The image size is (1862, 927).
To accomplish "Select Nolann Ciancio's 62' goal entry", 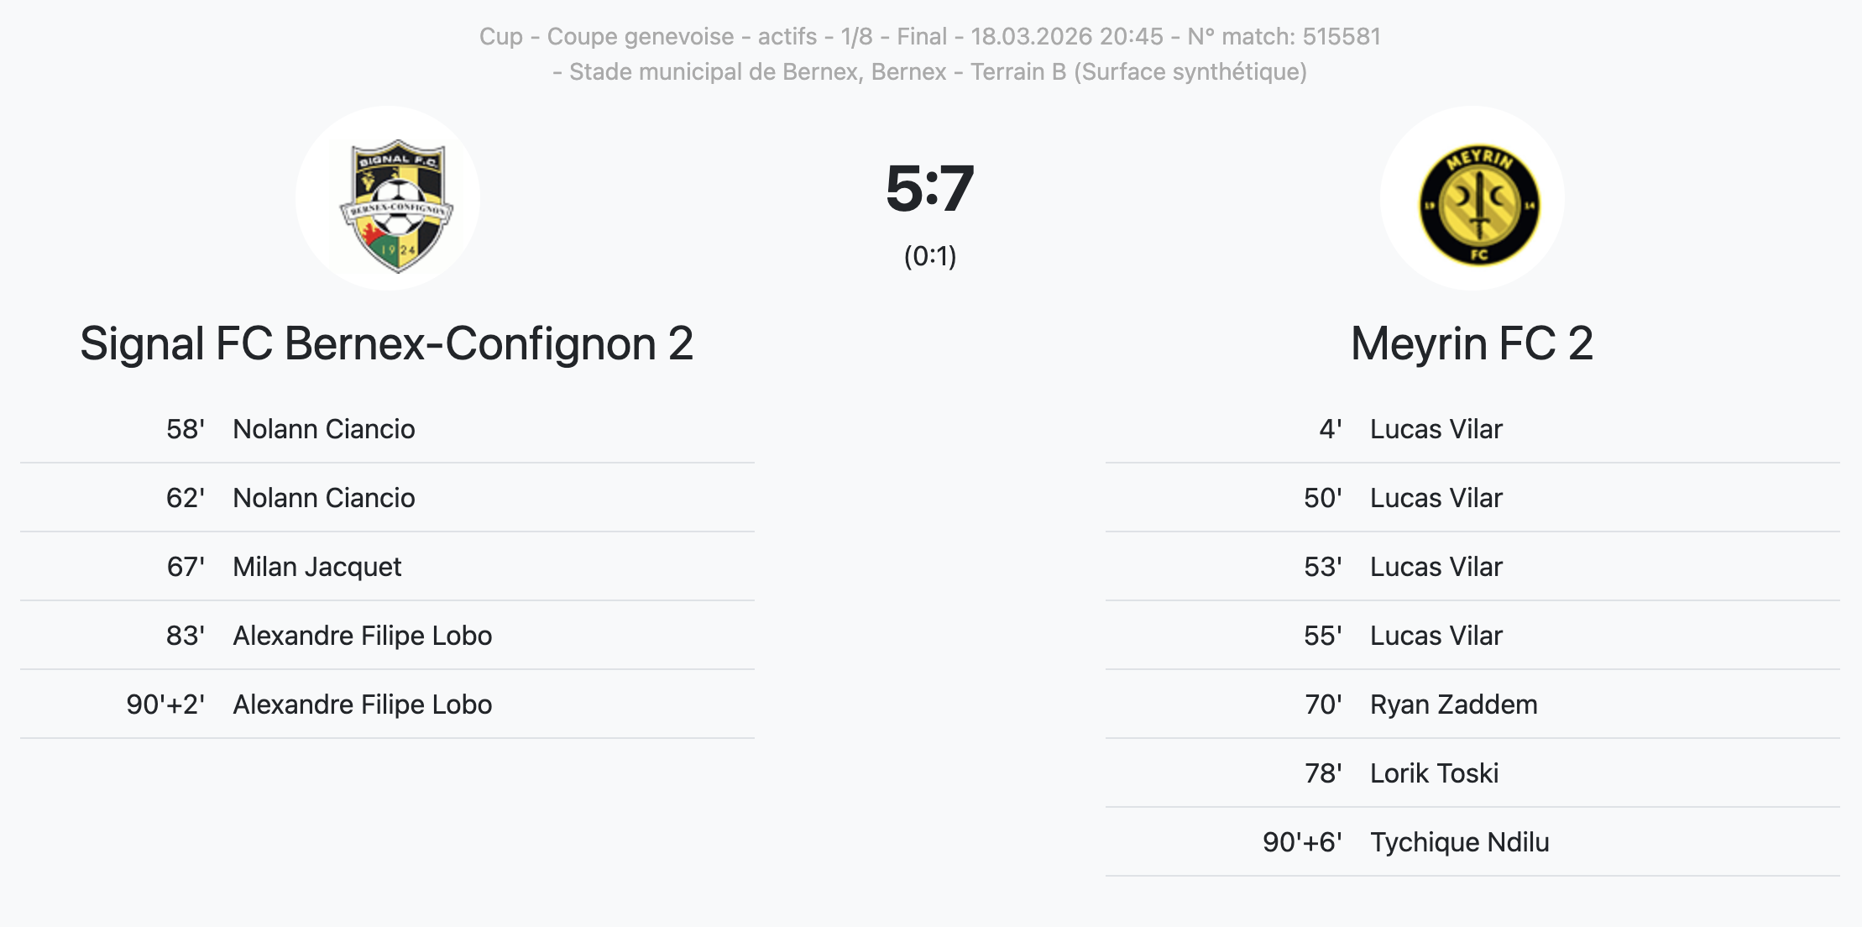I will tap(323, 498).
